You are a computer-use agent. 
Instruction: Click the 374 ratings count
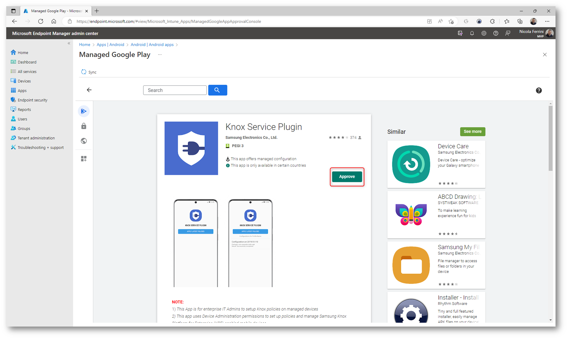[353, 137]
